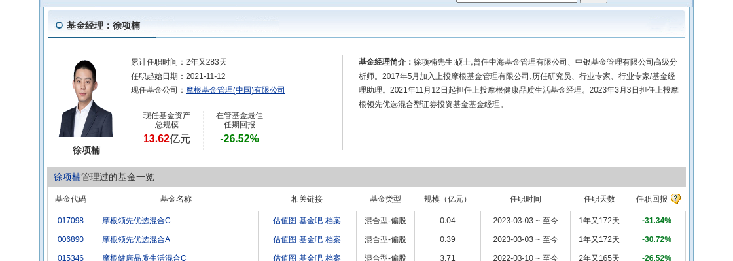Click the -30.72% return cell
Image resolution: width=733 pixels, height=261 pixels.
(x=657, y=239)
